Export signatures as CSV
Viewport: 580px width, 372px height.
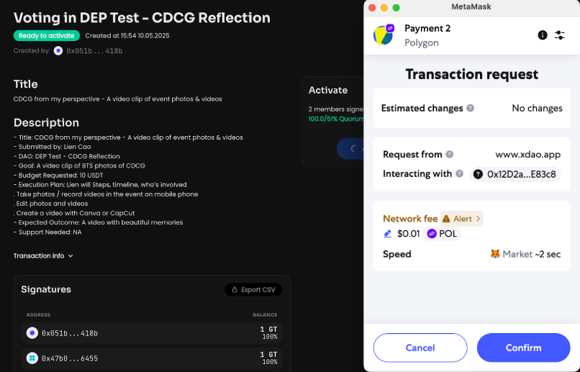point(253,289)
